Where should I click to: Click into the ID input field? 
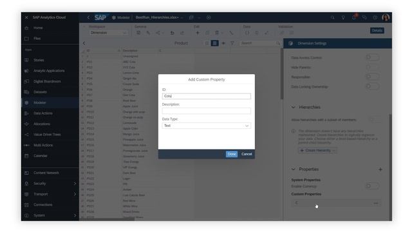click(206, 96)
